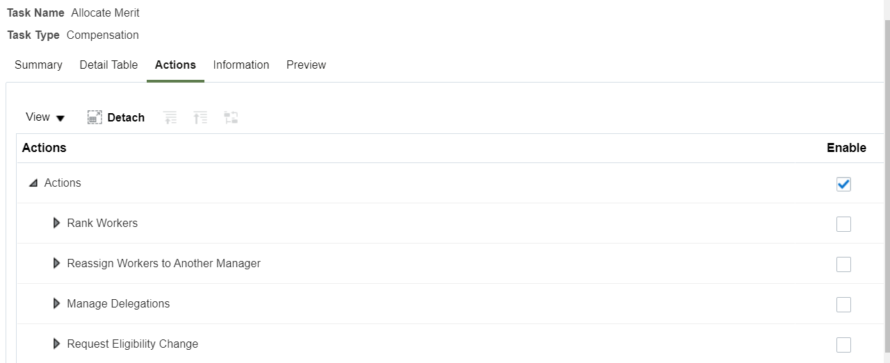Expand Reassign Workers to Another Manager
The height and width of the screenshot is (363, 890).
pos(57,264)
